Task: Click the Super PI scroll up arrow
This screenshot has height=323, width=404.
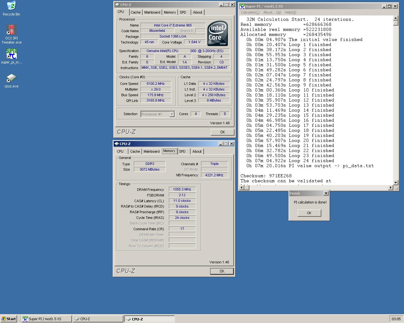Action: tap(396, 18)
